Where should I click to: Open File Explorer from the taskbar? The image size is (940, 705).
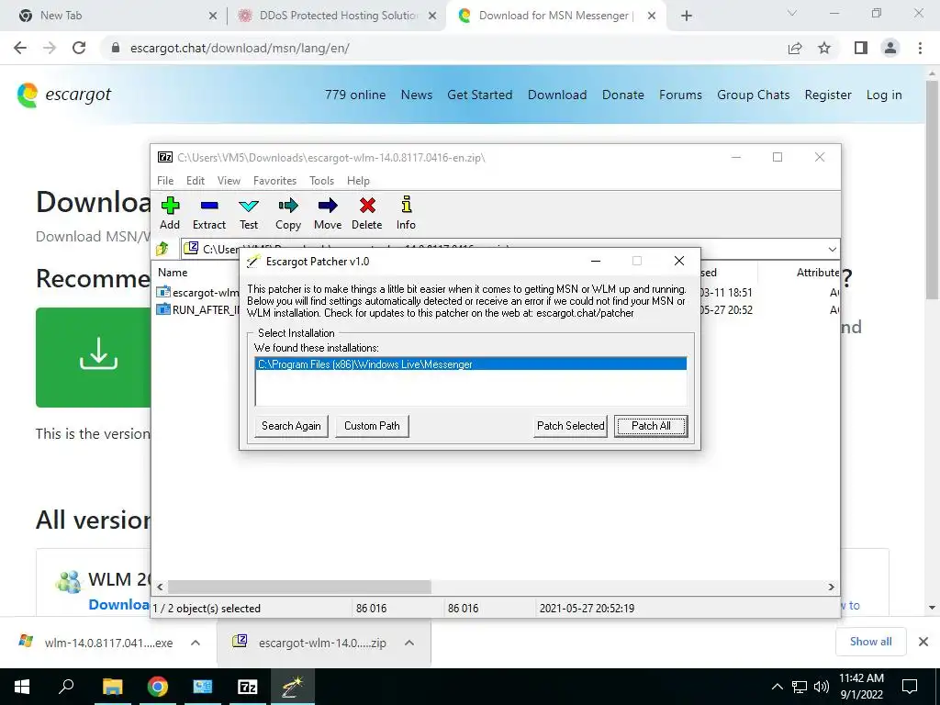click(112, 687)
